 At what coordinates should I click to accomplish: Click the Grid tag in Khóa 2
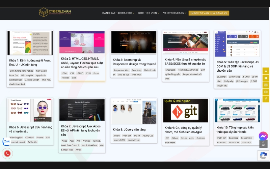(74, 78)
